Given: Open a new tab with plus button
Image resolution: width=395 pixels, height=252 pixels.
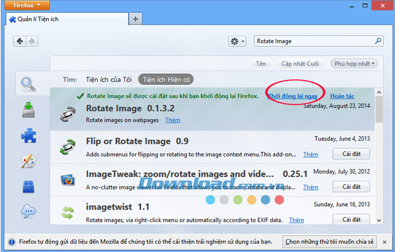Looking at the screenshot, I should click(135, 19).
